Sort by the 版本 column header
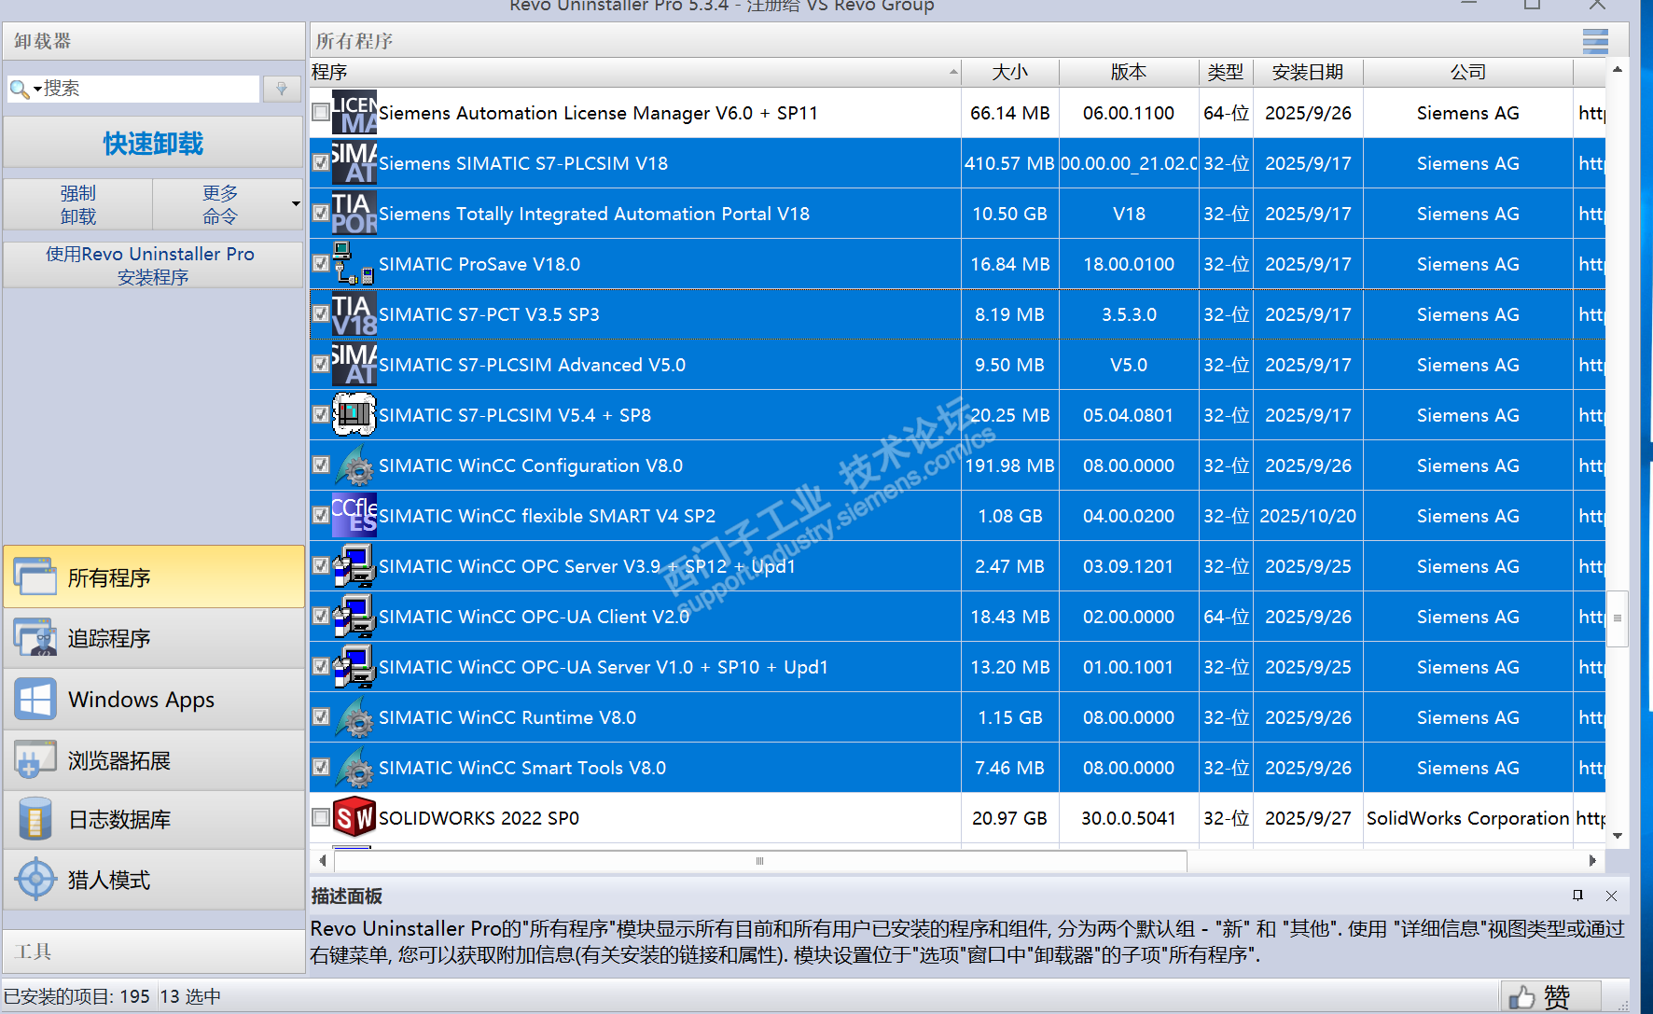Screen dimensions: 1653x1014 (1129, 72)
